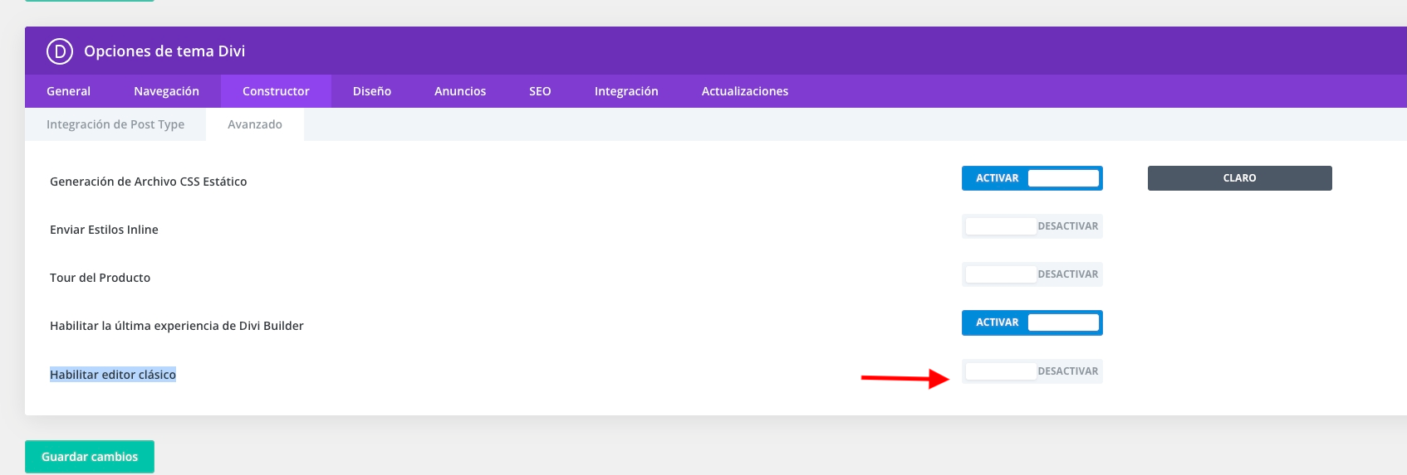Open the General tab
1407x475 pixels.
pyautogui.click(x=68, y=91)
